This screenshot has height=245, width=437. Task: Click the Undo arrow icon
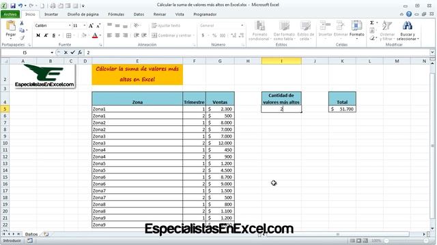[x=20, y=5]
